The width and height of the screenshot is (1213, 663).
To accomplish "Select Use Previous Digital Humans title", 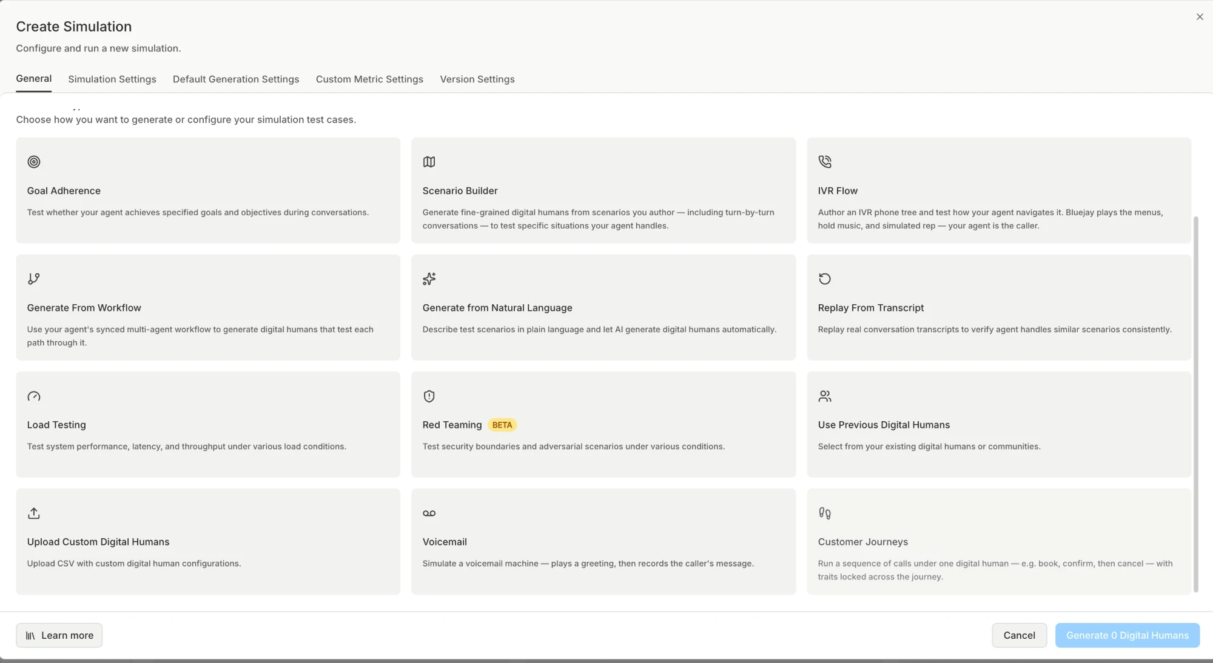I will (x=884, y=425).
